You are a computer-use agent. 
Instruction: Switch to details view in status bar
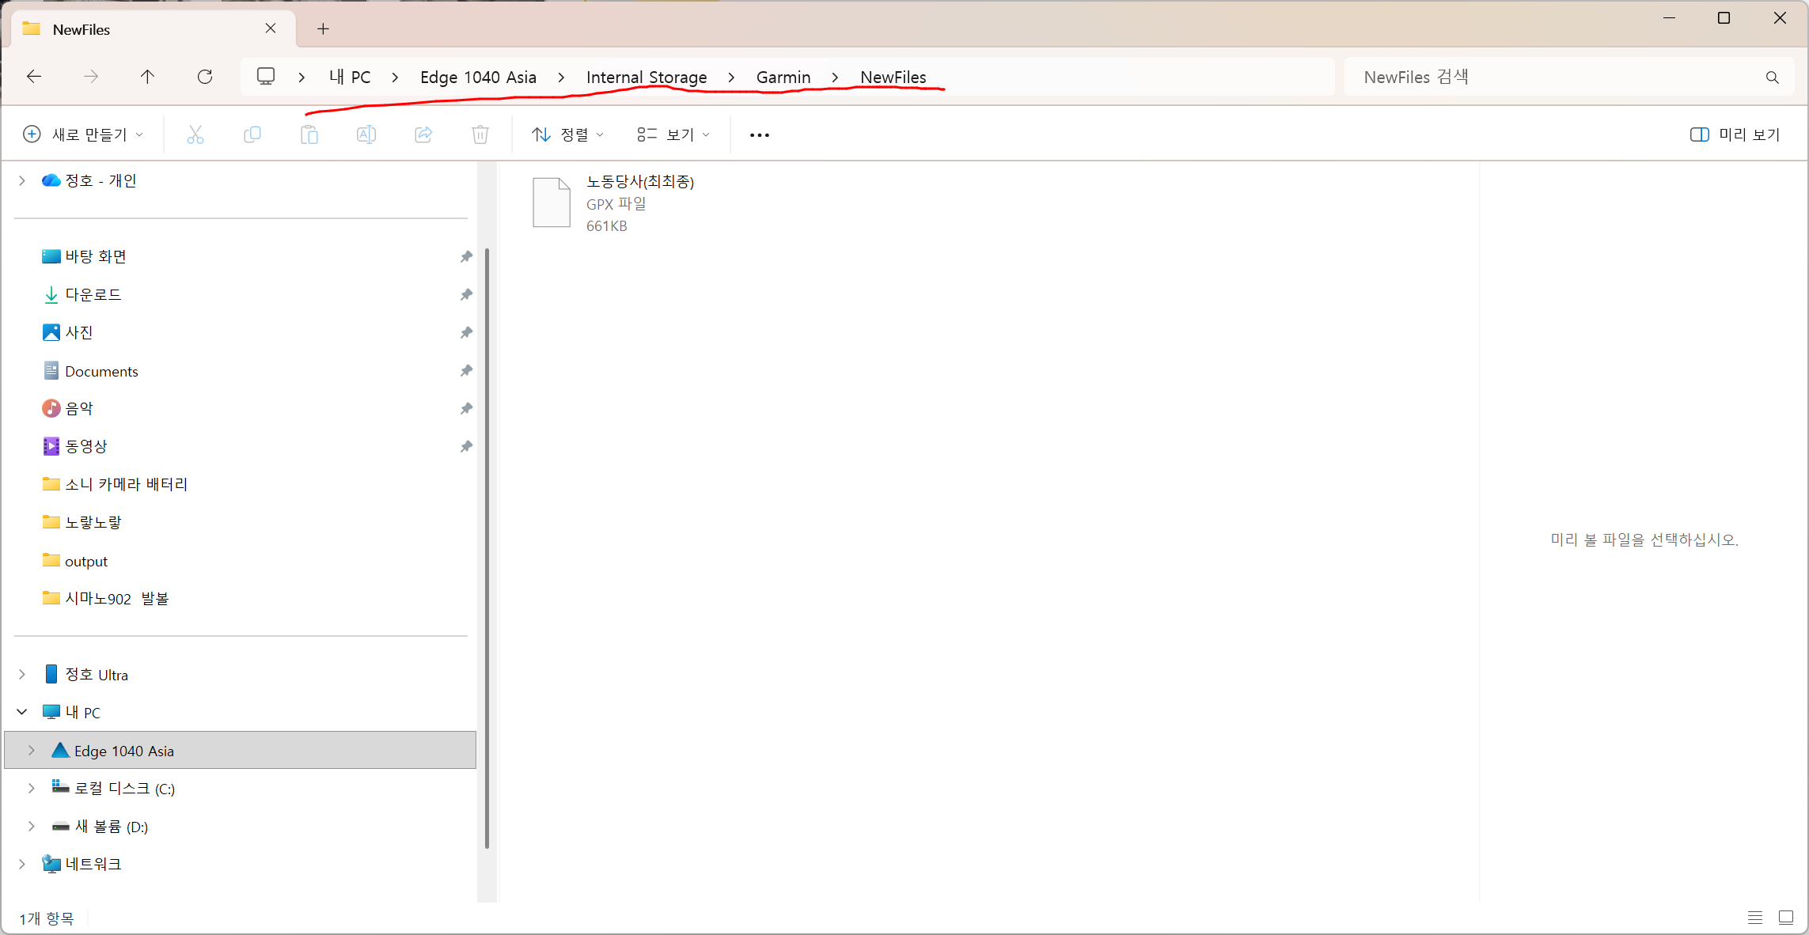tap(1755, 918)
